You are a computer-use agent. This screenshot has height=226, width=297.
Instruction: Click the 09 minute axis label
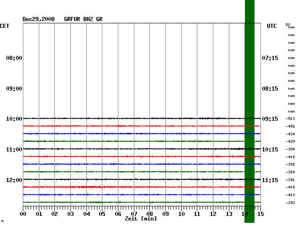(x=165, y=214)
